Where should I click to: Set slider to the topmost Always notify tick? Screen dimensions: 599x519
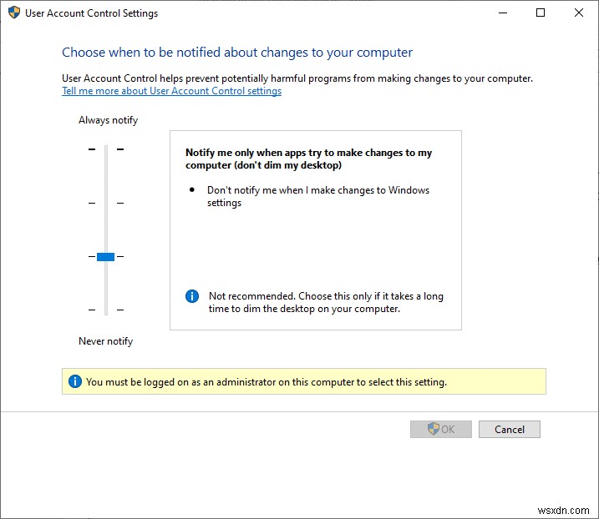tap(106, 149)
